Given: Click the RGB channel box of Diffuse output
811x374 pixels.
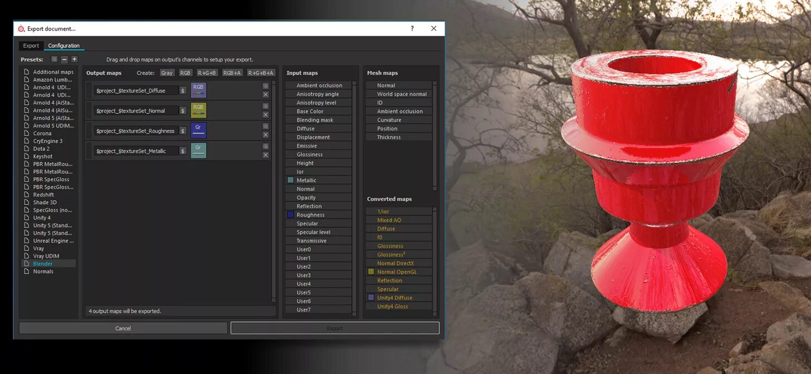Looking at the screenshot, I should (x=198, y=90).
